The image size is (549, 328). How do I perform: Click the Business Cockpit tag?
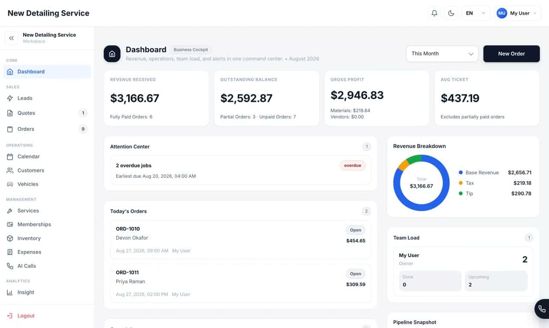[191, 50]
